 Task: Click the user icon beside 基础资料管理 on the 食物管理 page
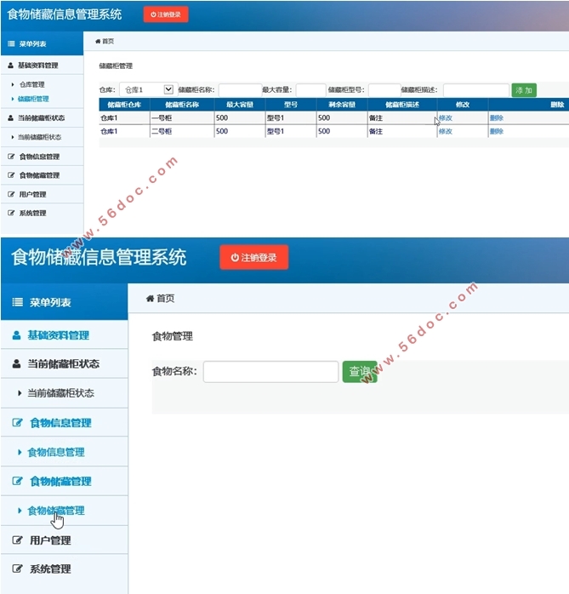[16, 335]
